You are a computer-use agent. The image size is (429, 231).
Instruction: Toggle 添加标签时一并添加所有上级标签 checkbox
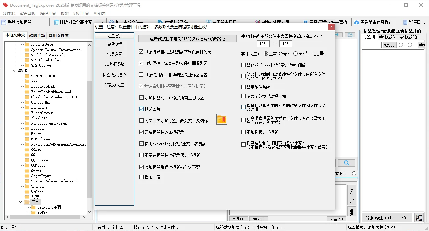(x=141, y=98)
